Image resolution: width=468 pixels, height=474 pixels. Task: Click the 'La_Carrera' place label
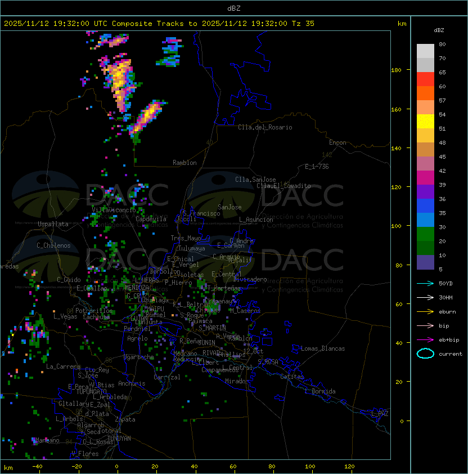(x=63, y=366)
